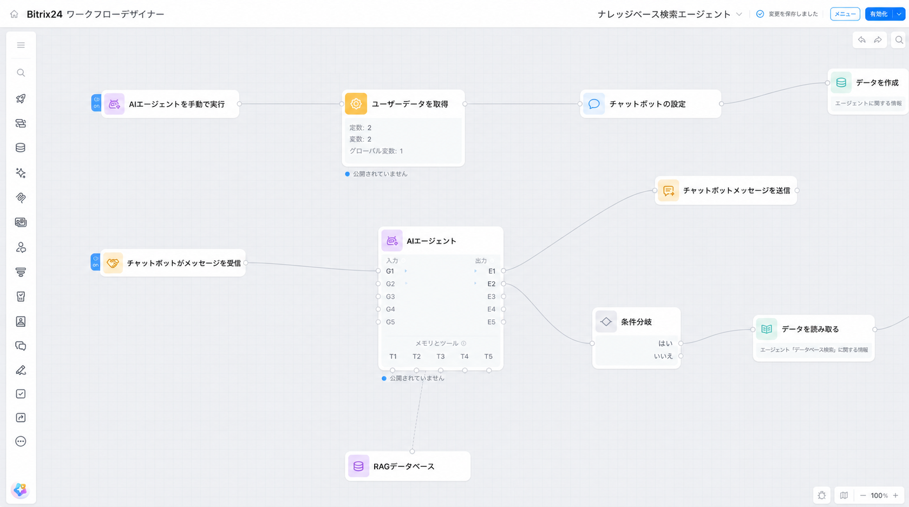Select the share arrow icon in the sidebar
The height and width of the screenshot is (507, 909).
21,418
